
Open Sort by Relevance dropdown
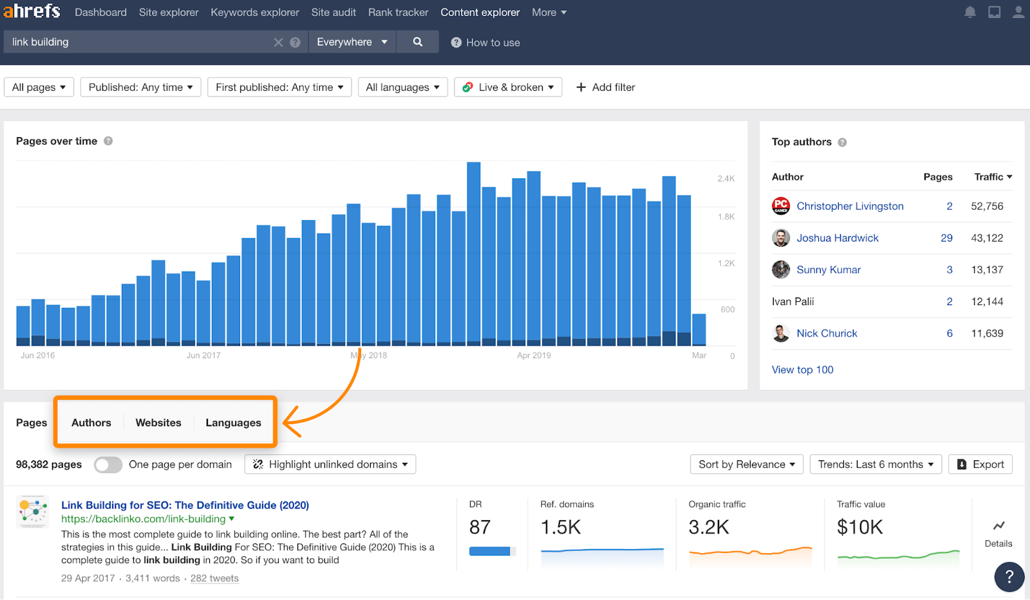pyautogui.click(x=746, y=465)
